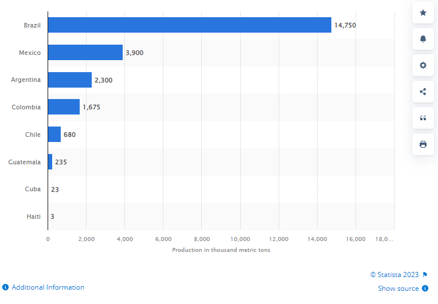Click the star favorite icon

pyautogui.click(x=423, y=13)
